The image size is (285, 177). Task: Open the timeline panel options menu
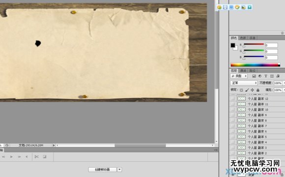[216, 150]
